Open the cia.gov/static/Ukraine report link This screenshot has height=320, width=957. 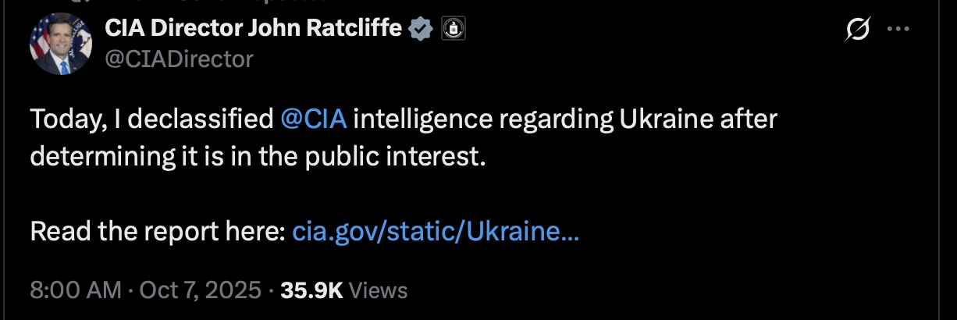(x=435, y=232)
